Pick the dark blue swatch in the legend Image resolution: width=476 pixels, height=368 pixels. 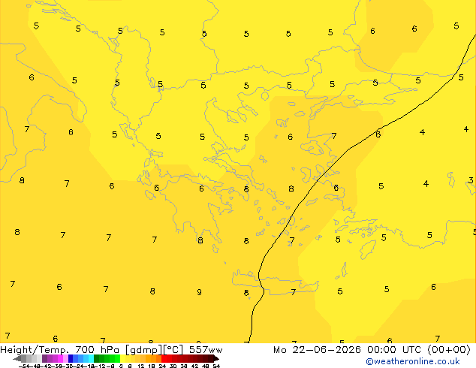[71, 359]
